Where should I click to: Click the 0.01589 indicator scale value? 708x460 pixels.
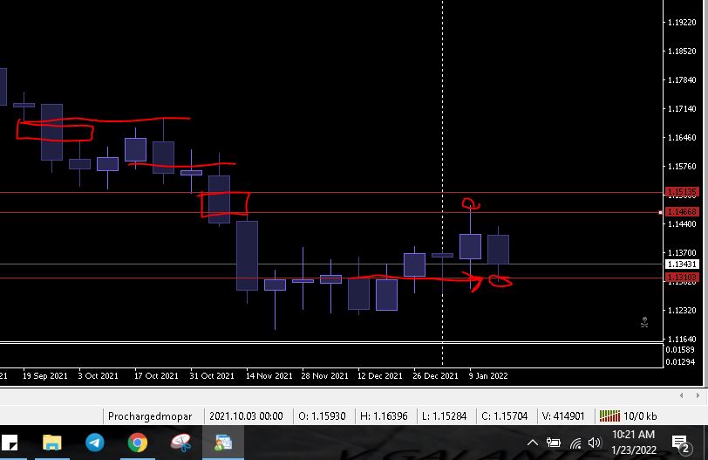(x=679, y=350)
